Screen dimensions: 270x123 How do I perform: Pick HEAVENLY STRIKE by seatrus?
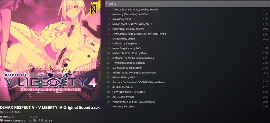coord(187,92)
